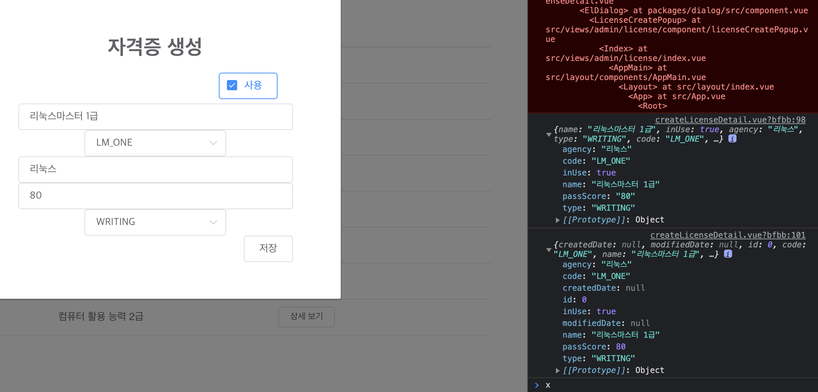
Task: Select createdDate: null property line
Action: click(x=604, y=288)
